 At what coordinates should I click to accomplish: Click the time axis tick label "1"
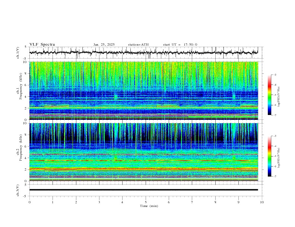coord(53,202)
